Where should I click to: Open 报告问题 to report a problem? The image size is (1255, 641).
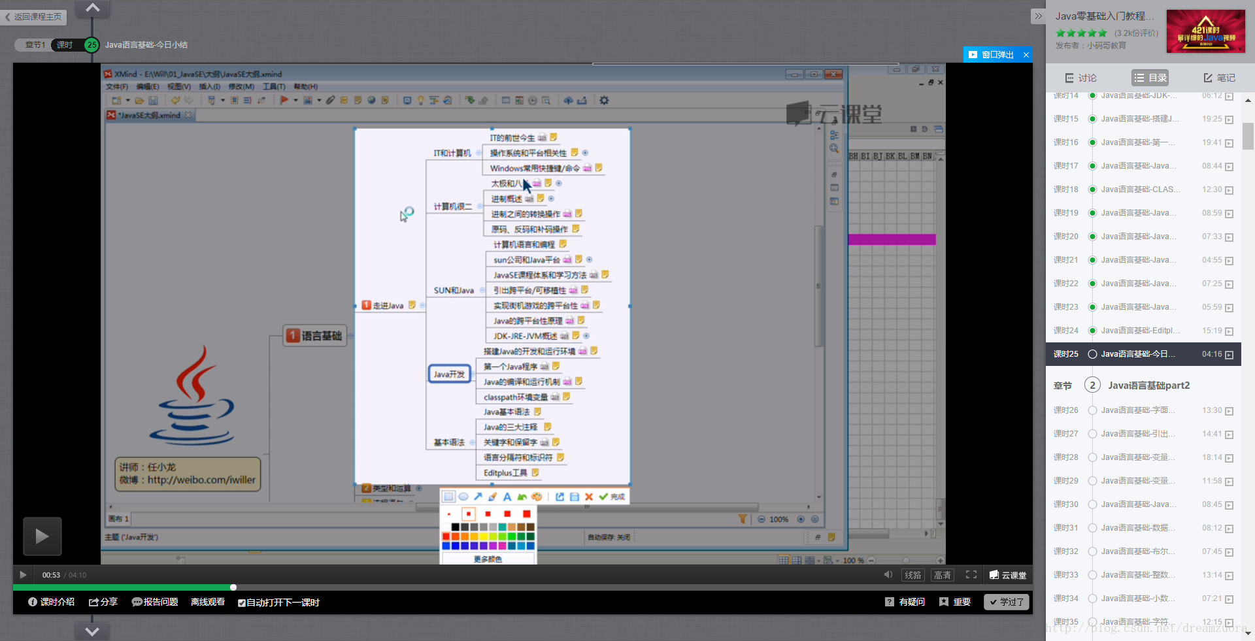(155, 602)
